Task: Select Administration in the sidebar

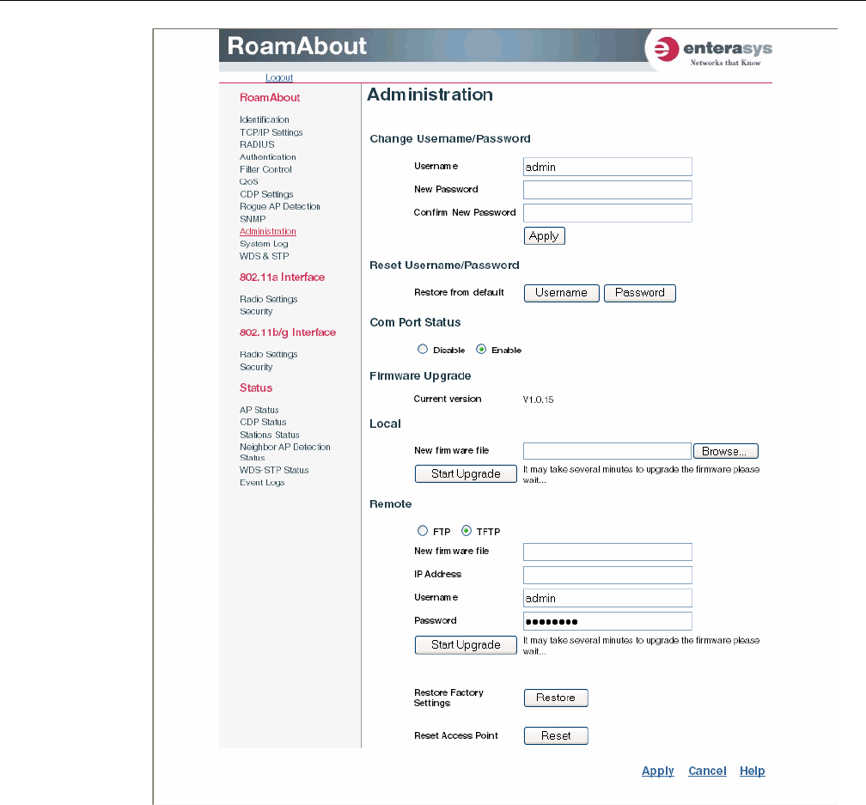Action: pyautogui.click(x=267, y=231)
